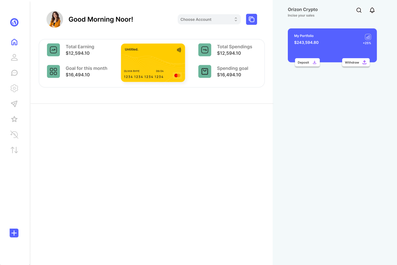Open favorites star in sidebar
This screenshot has width=397, height=265.
pos(14,119)
